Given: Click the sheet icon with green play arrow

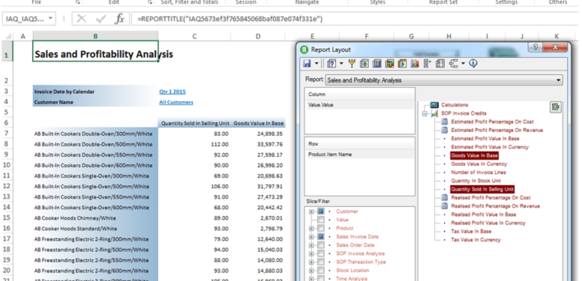Looking at the screenshot, I should 402,64.
